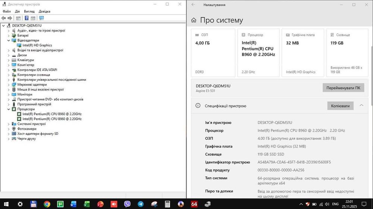Click the back arrow in Налаштування window
This screenshot has height=209, width=373.
coord(193,4)
